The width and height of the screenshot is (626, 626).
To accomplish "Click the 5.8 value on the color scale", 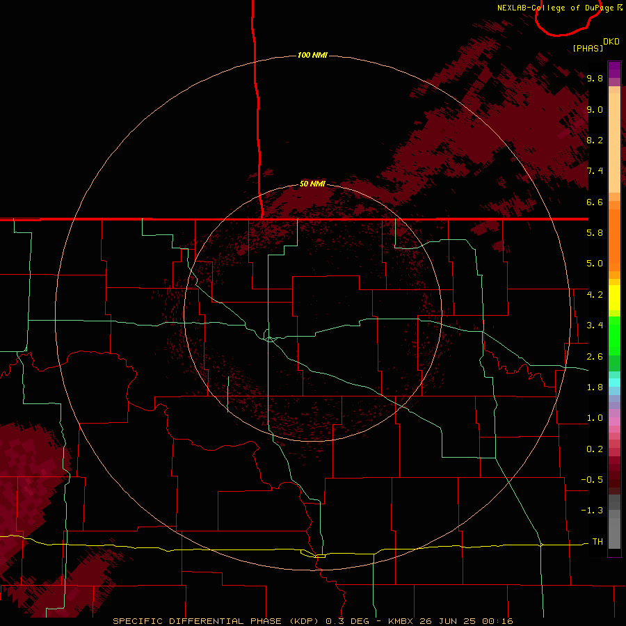I will [x=595, y=233].
